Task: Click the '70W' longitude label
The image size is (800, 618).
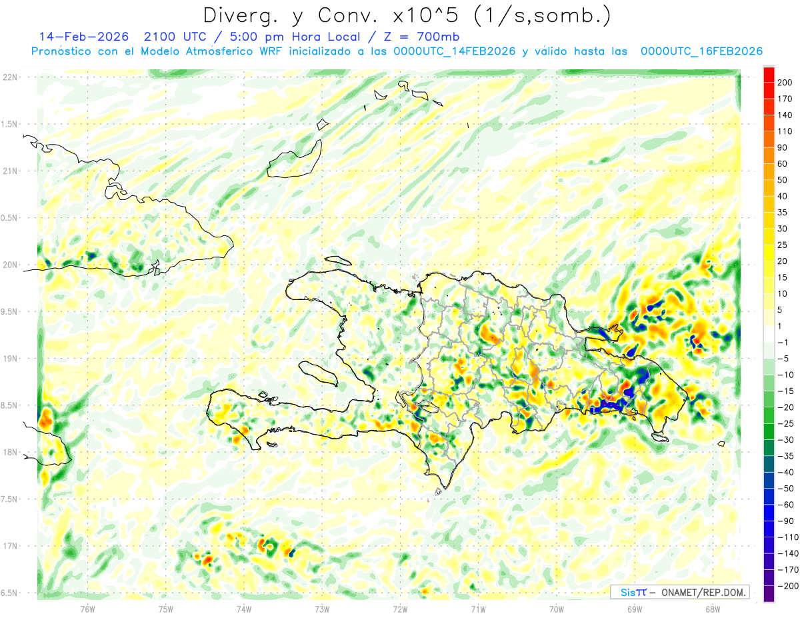Action: (557, 609)
